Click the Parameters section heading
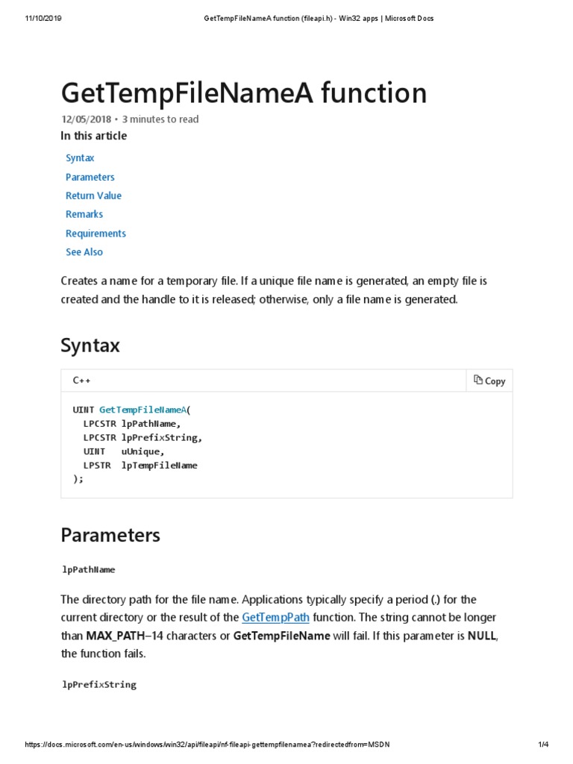This screenshot has height=764, width=573. click(110, 535)
